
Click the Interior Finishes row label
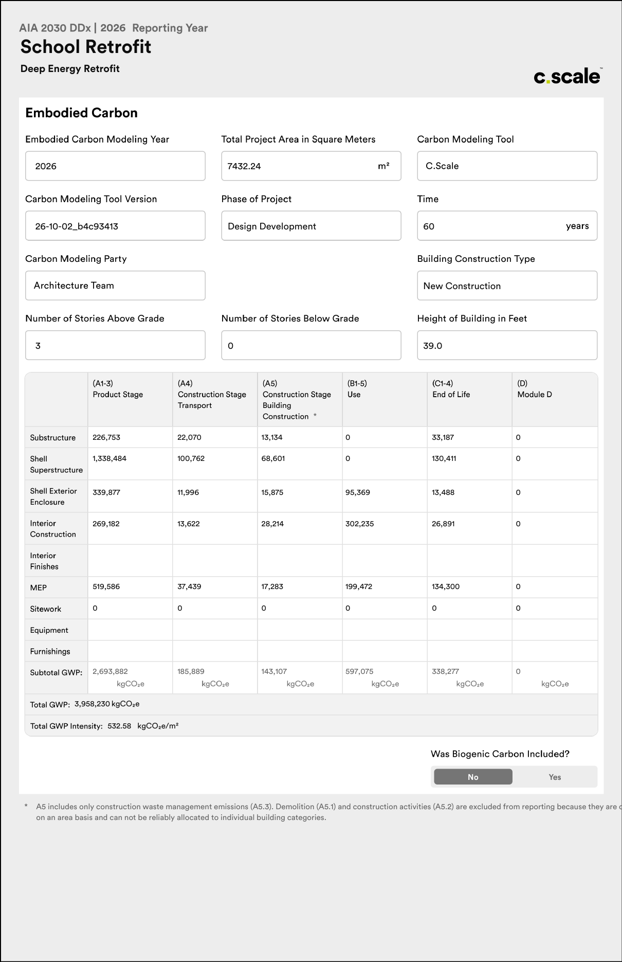point(44,561)
